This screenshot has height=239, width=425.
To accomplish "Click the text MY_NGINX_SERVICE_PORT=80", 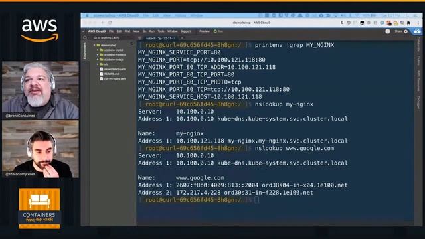I will pyautogui.click(x=179, y=52).
